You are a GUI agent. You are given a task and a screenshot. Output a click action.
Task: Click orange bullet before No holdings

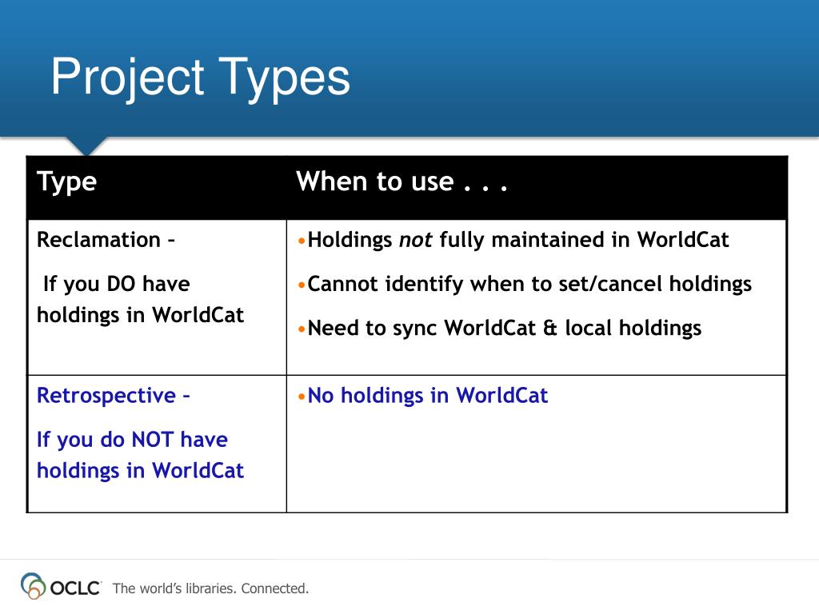pyautogui.click(x=302, y=397)
